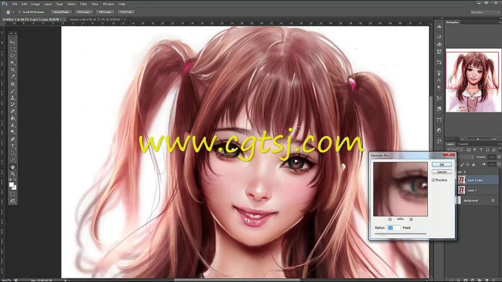Open the Essentials workspace dropdown
The width and height of the screenshot is (502, 282).
pos(484,12)
